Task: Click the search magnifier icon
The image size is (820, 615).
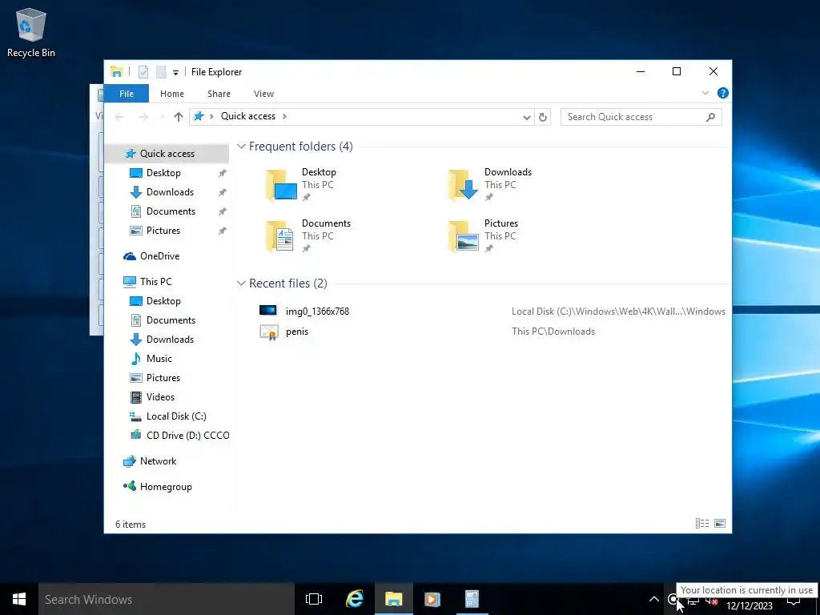Action: click(x=710, y=117)
